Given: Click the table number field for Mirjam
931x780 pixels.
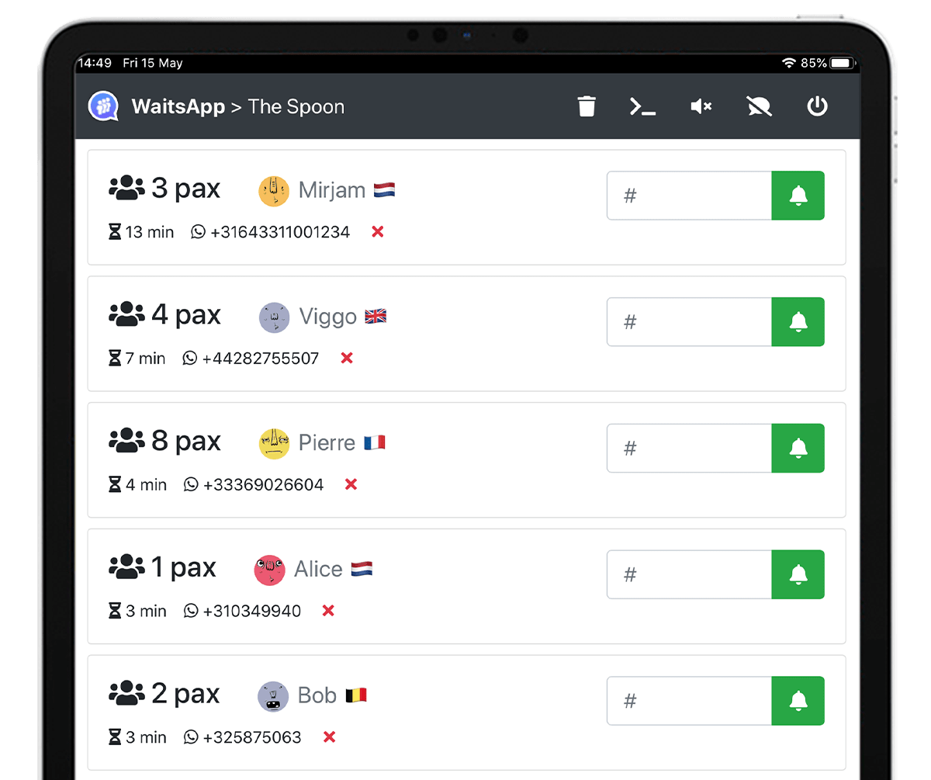Looking at the screenshot, I should tap(689, 196).
